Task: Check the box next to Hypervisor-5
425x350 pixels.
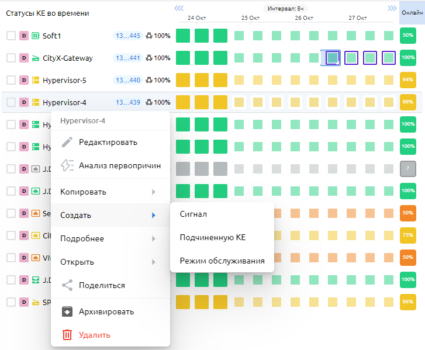Action: [11, 80]
